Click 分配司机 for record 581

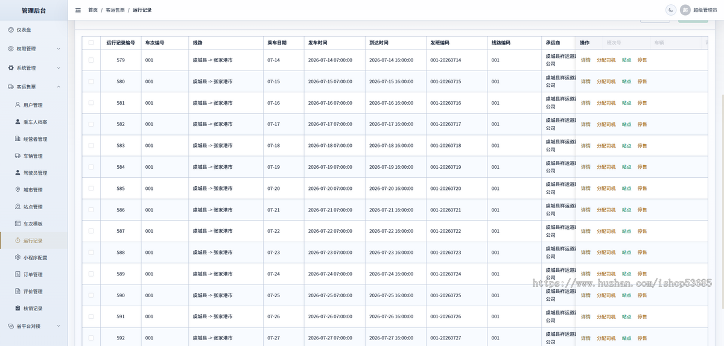click(x=606, y=103)
